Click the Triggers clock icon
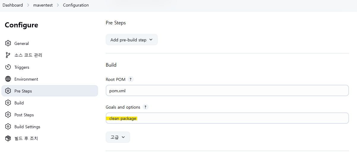Image resolution: width=357 pixels, height=155 pixels. coord(8,67)
